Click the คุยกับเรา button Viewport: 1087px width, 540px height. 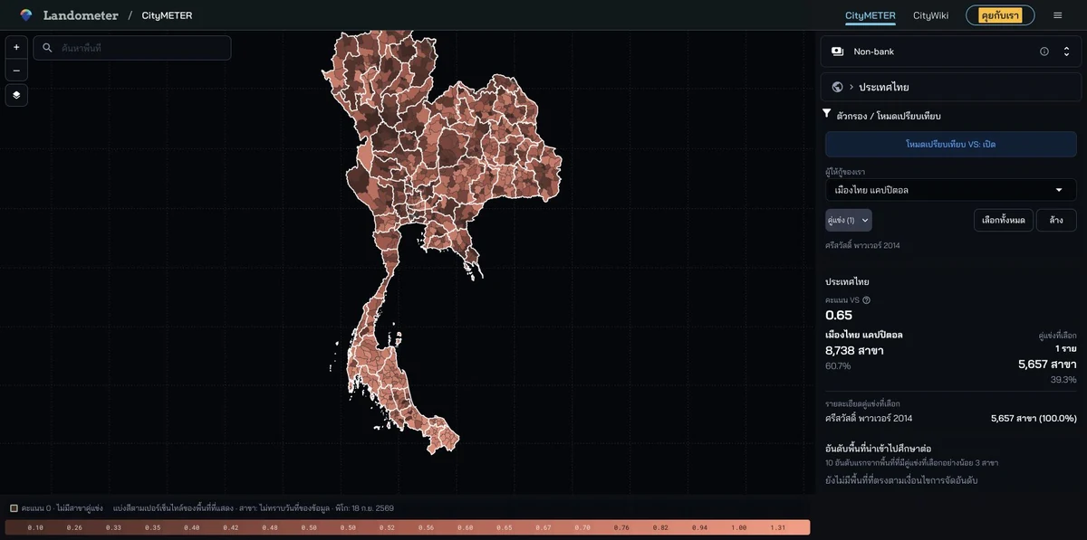tap(1000, 15)
